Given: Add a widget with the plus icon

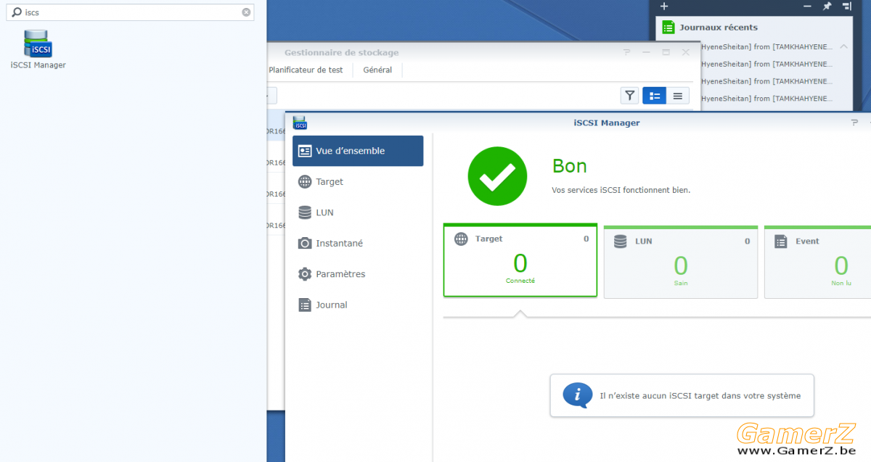Looking at the screenshot, I should (x=663, y=6).
